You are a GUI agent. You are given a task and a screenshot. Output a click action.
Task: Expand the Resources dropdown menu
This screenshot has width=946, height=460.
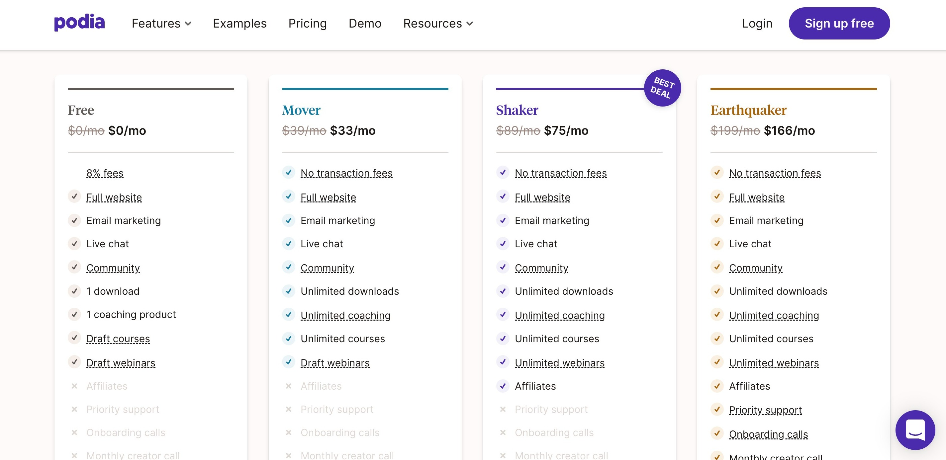point(438,24)
